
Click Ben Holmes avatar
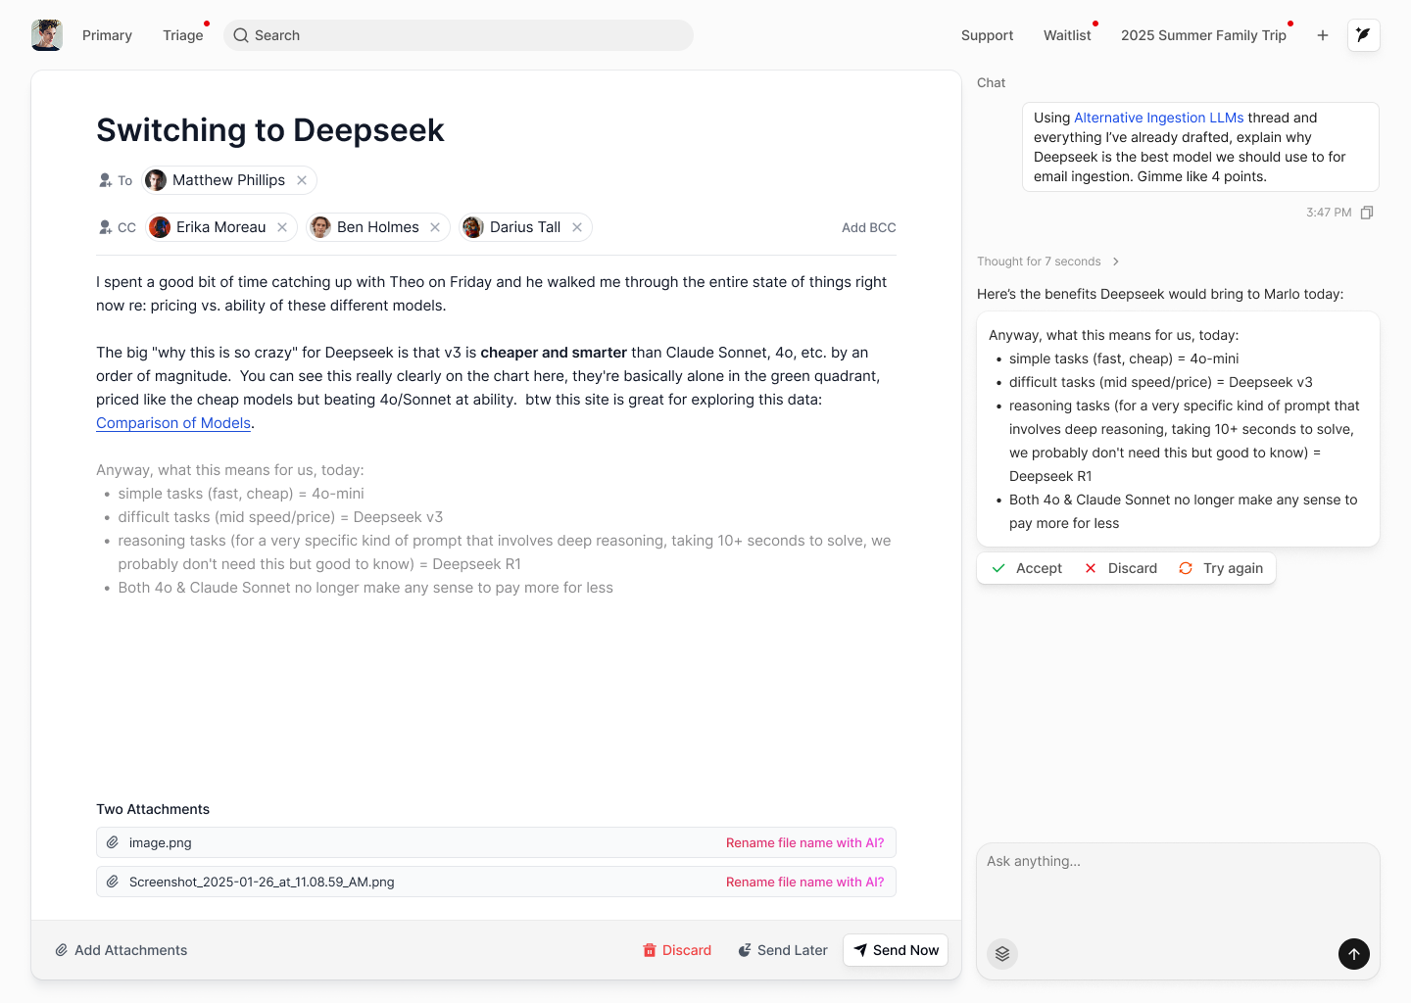(320, 227)
